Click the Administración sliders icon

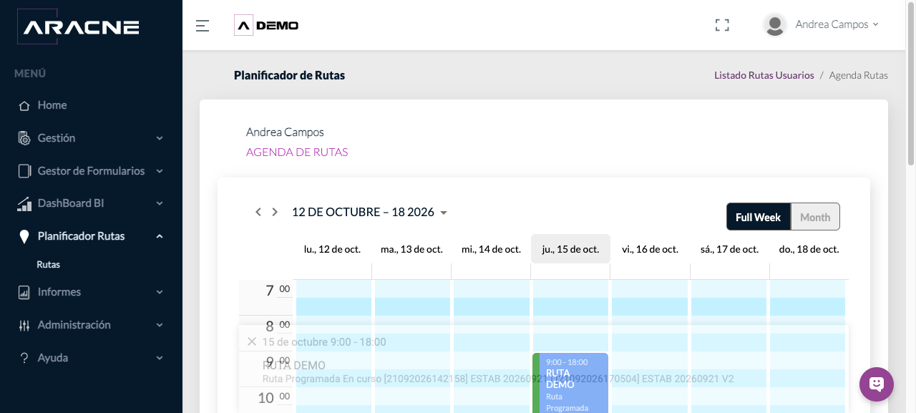(x=24, y=326)
